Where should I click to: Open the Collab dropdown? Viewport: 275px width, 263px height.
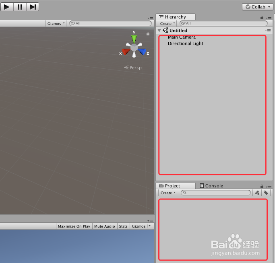point(257,7)
